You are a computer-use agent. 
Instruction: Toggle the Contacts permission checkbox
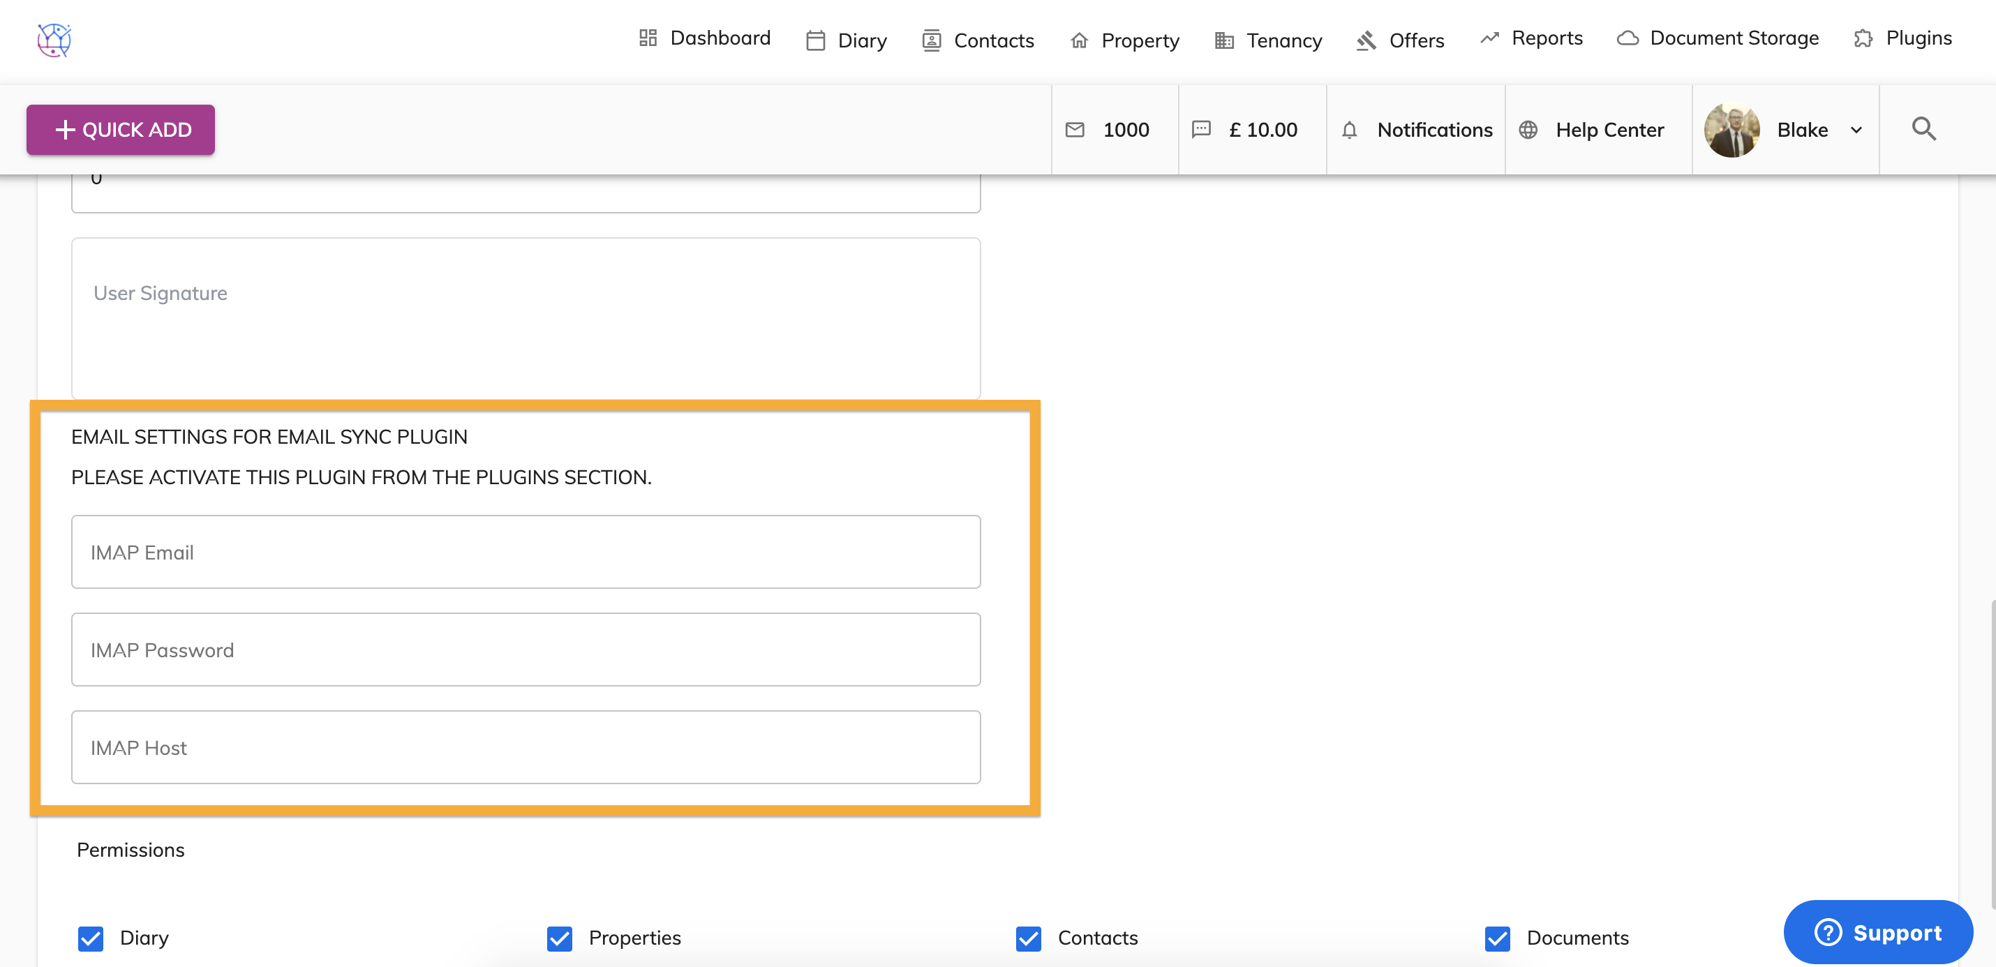tap(1028, 938)
